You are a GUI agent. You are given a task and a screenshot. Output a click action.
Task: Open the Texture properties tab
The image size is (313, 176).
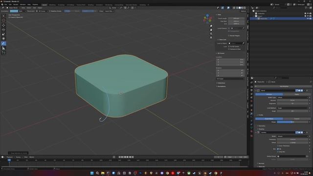click(x=251, y=136)
